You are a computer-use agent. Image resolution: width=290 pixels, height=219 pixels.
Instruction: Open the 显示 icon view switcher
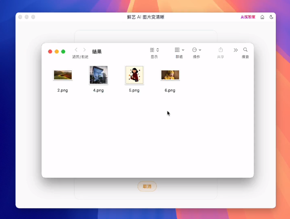tap(152, 50)
